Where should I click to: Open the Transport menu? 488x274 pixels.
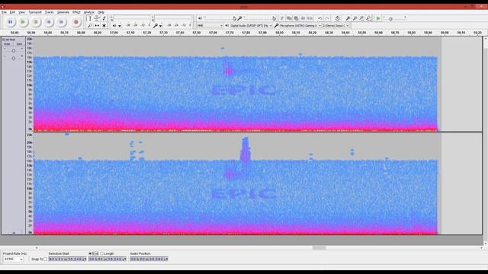coord(35,12)
